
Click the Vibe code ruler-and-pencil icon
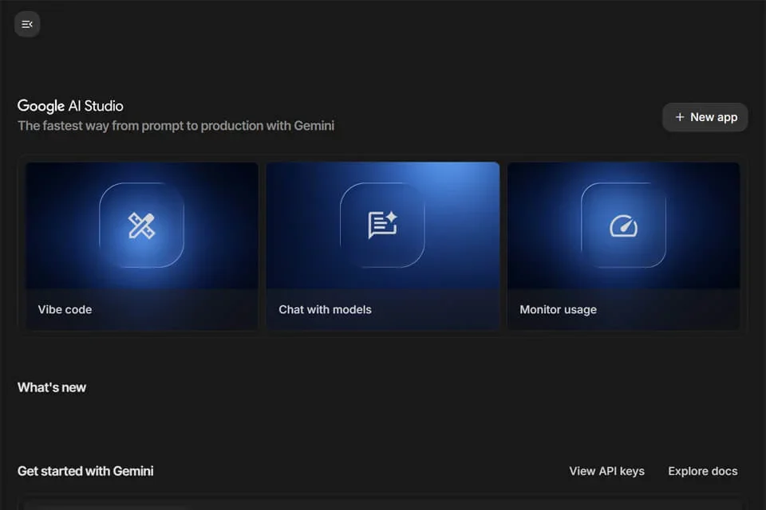pyautogui.click(x=141, y=226)
